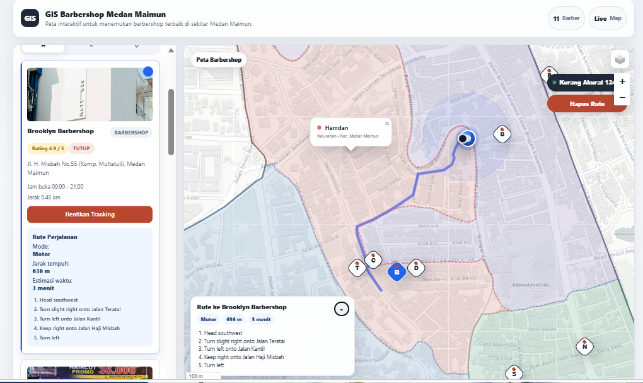Click the Jarak 0.45 km text
The width and height of the screenshot is (643, 383).
click(44, 197)
